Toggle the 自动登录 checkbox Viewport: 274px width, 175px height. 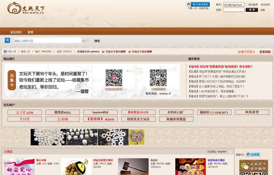(x=247, y=5)
